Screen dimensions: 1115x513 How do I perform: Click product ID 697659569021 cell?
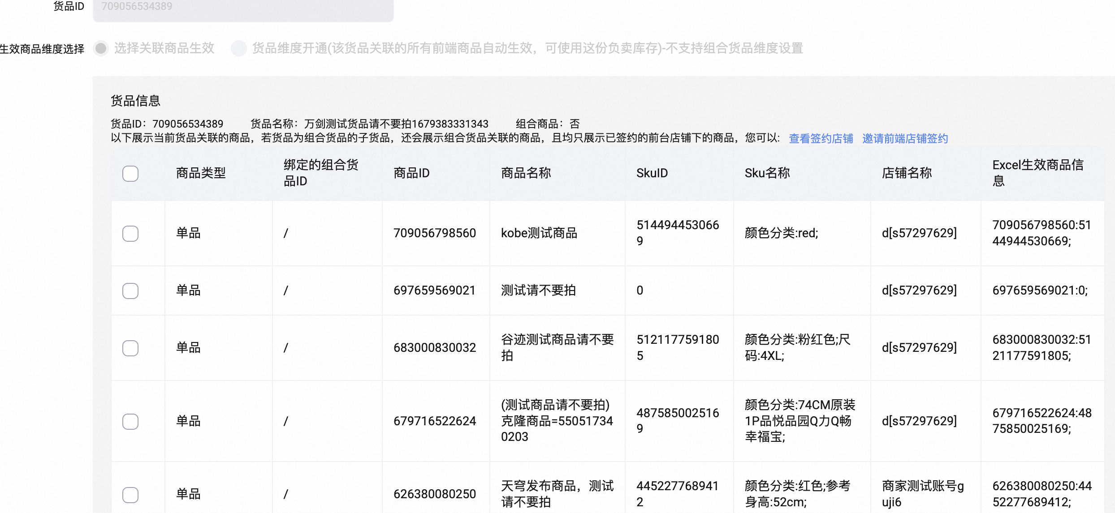point(434,290)
